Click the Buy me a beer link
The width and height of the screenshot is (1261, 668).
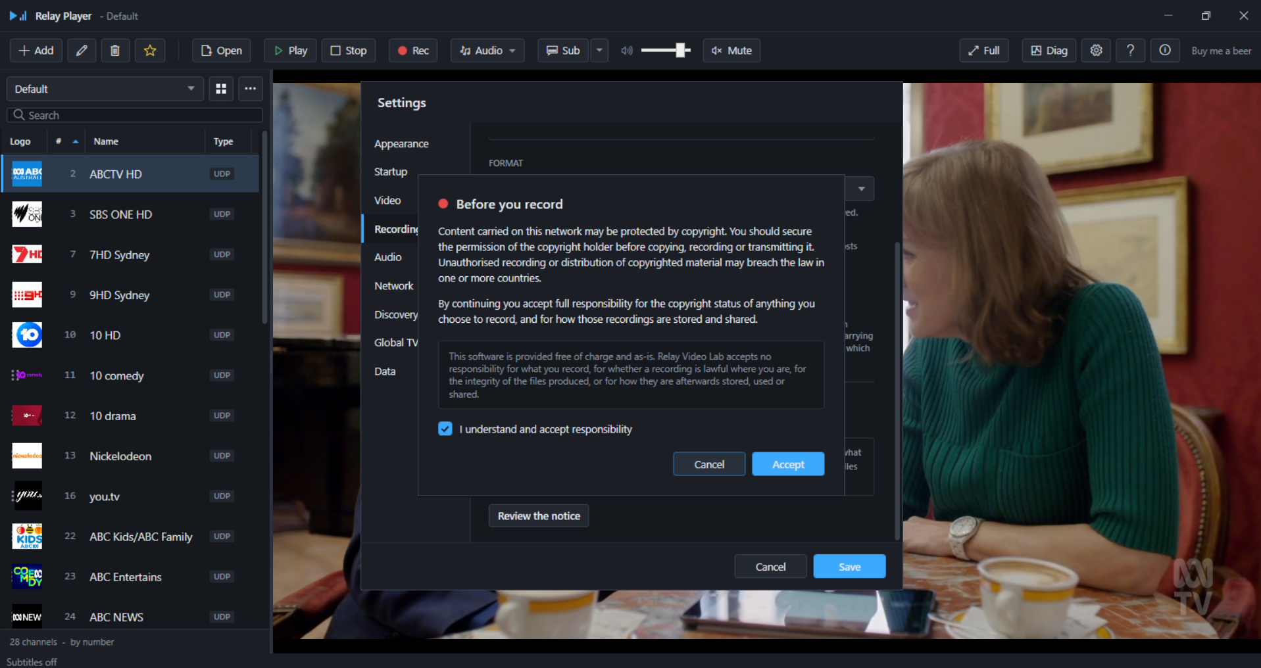click(x=1221, y=51)
